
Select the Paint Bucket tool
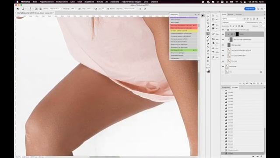(x=208, y=47)
